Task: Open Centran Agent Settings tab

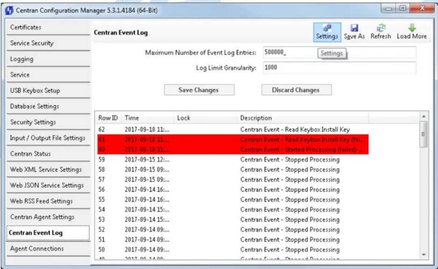Action: click(x=48, y=217)
